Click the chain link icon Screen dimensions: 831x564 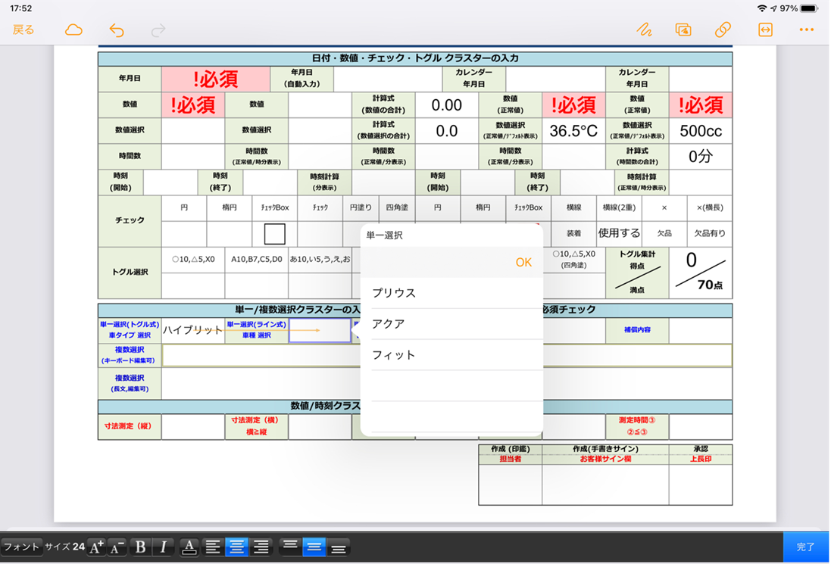[x=723, y=30]
